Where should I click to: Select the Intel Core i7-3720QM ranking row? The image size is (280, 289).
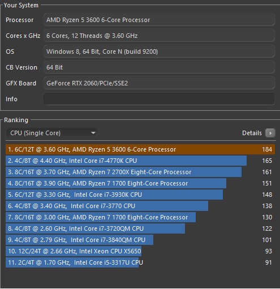click(140, 228)
